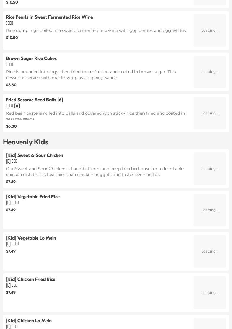Select the [Kid] Chicken Lo Mein title
The height and width of the screenshot is (329, 232).
(x=29, y=321)
